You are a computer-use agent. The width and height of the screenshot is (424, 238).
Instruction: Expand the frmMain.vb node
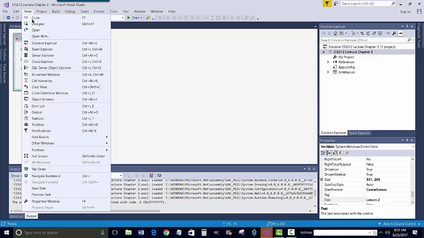coord(328,72)
